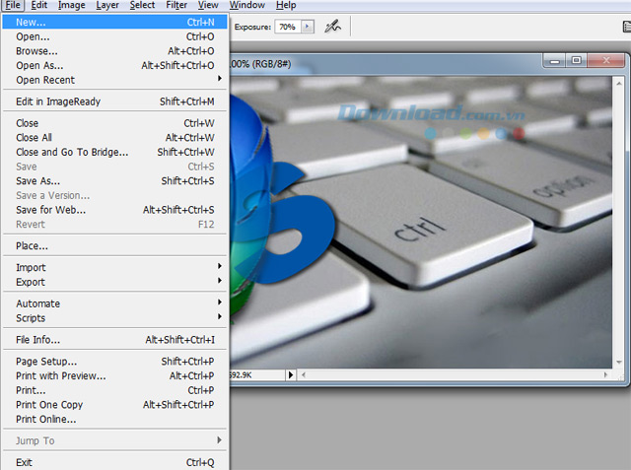
Task: Click the horizontal scroll left arrow
Action: [304, 375]
